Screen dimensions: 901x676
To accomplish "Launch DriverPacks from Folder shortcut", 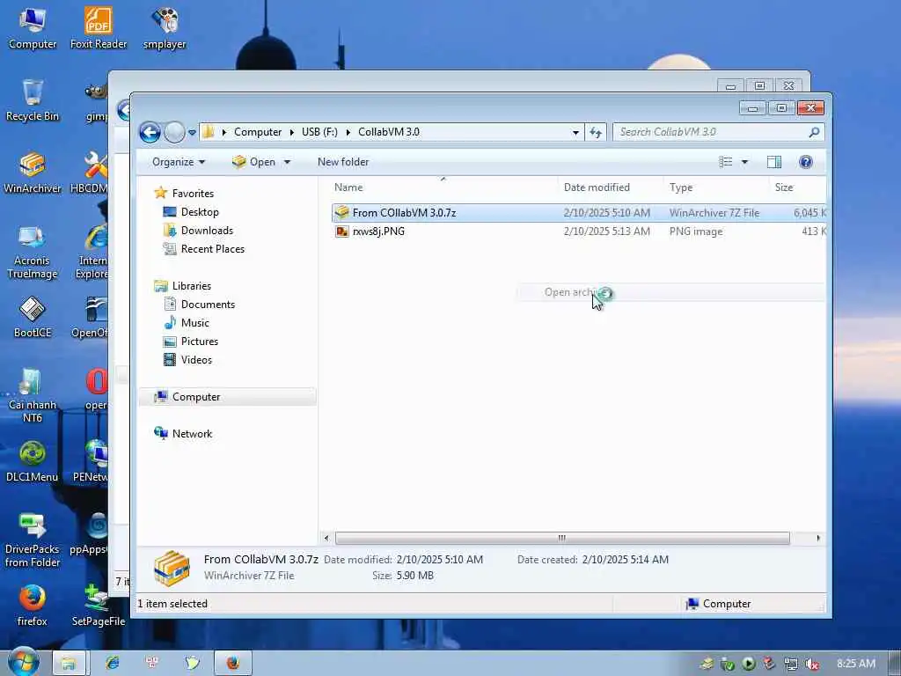I will pos(33,540).
